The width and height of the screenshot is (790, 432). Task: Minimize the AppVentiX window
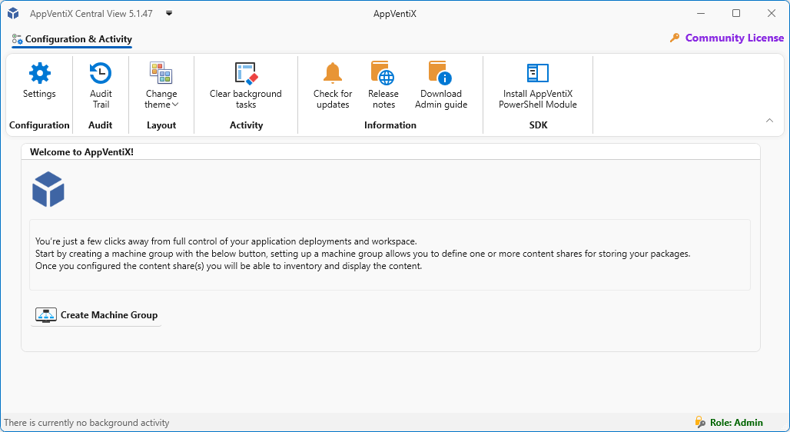coord(701,13)
